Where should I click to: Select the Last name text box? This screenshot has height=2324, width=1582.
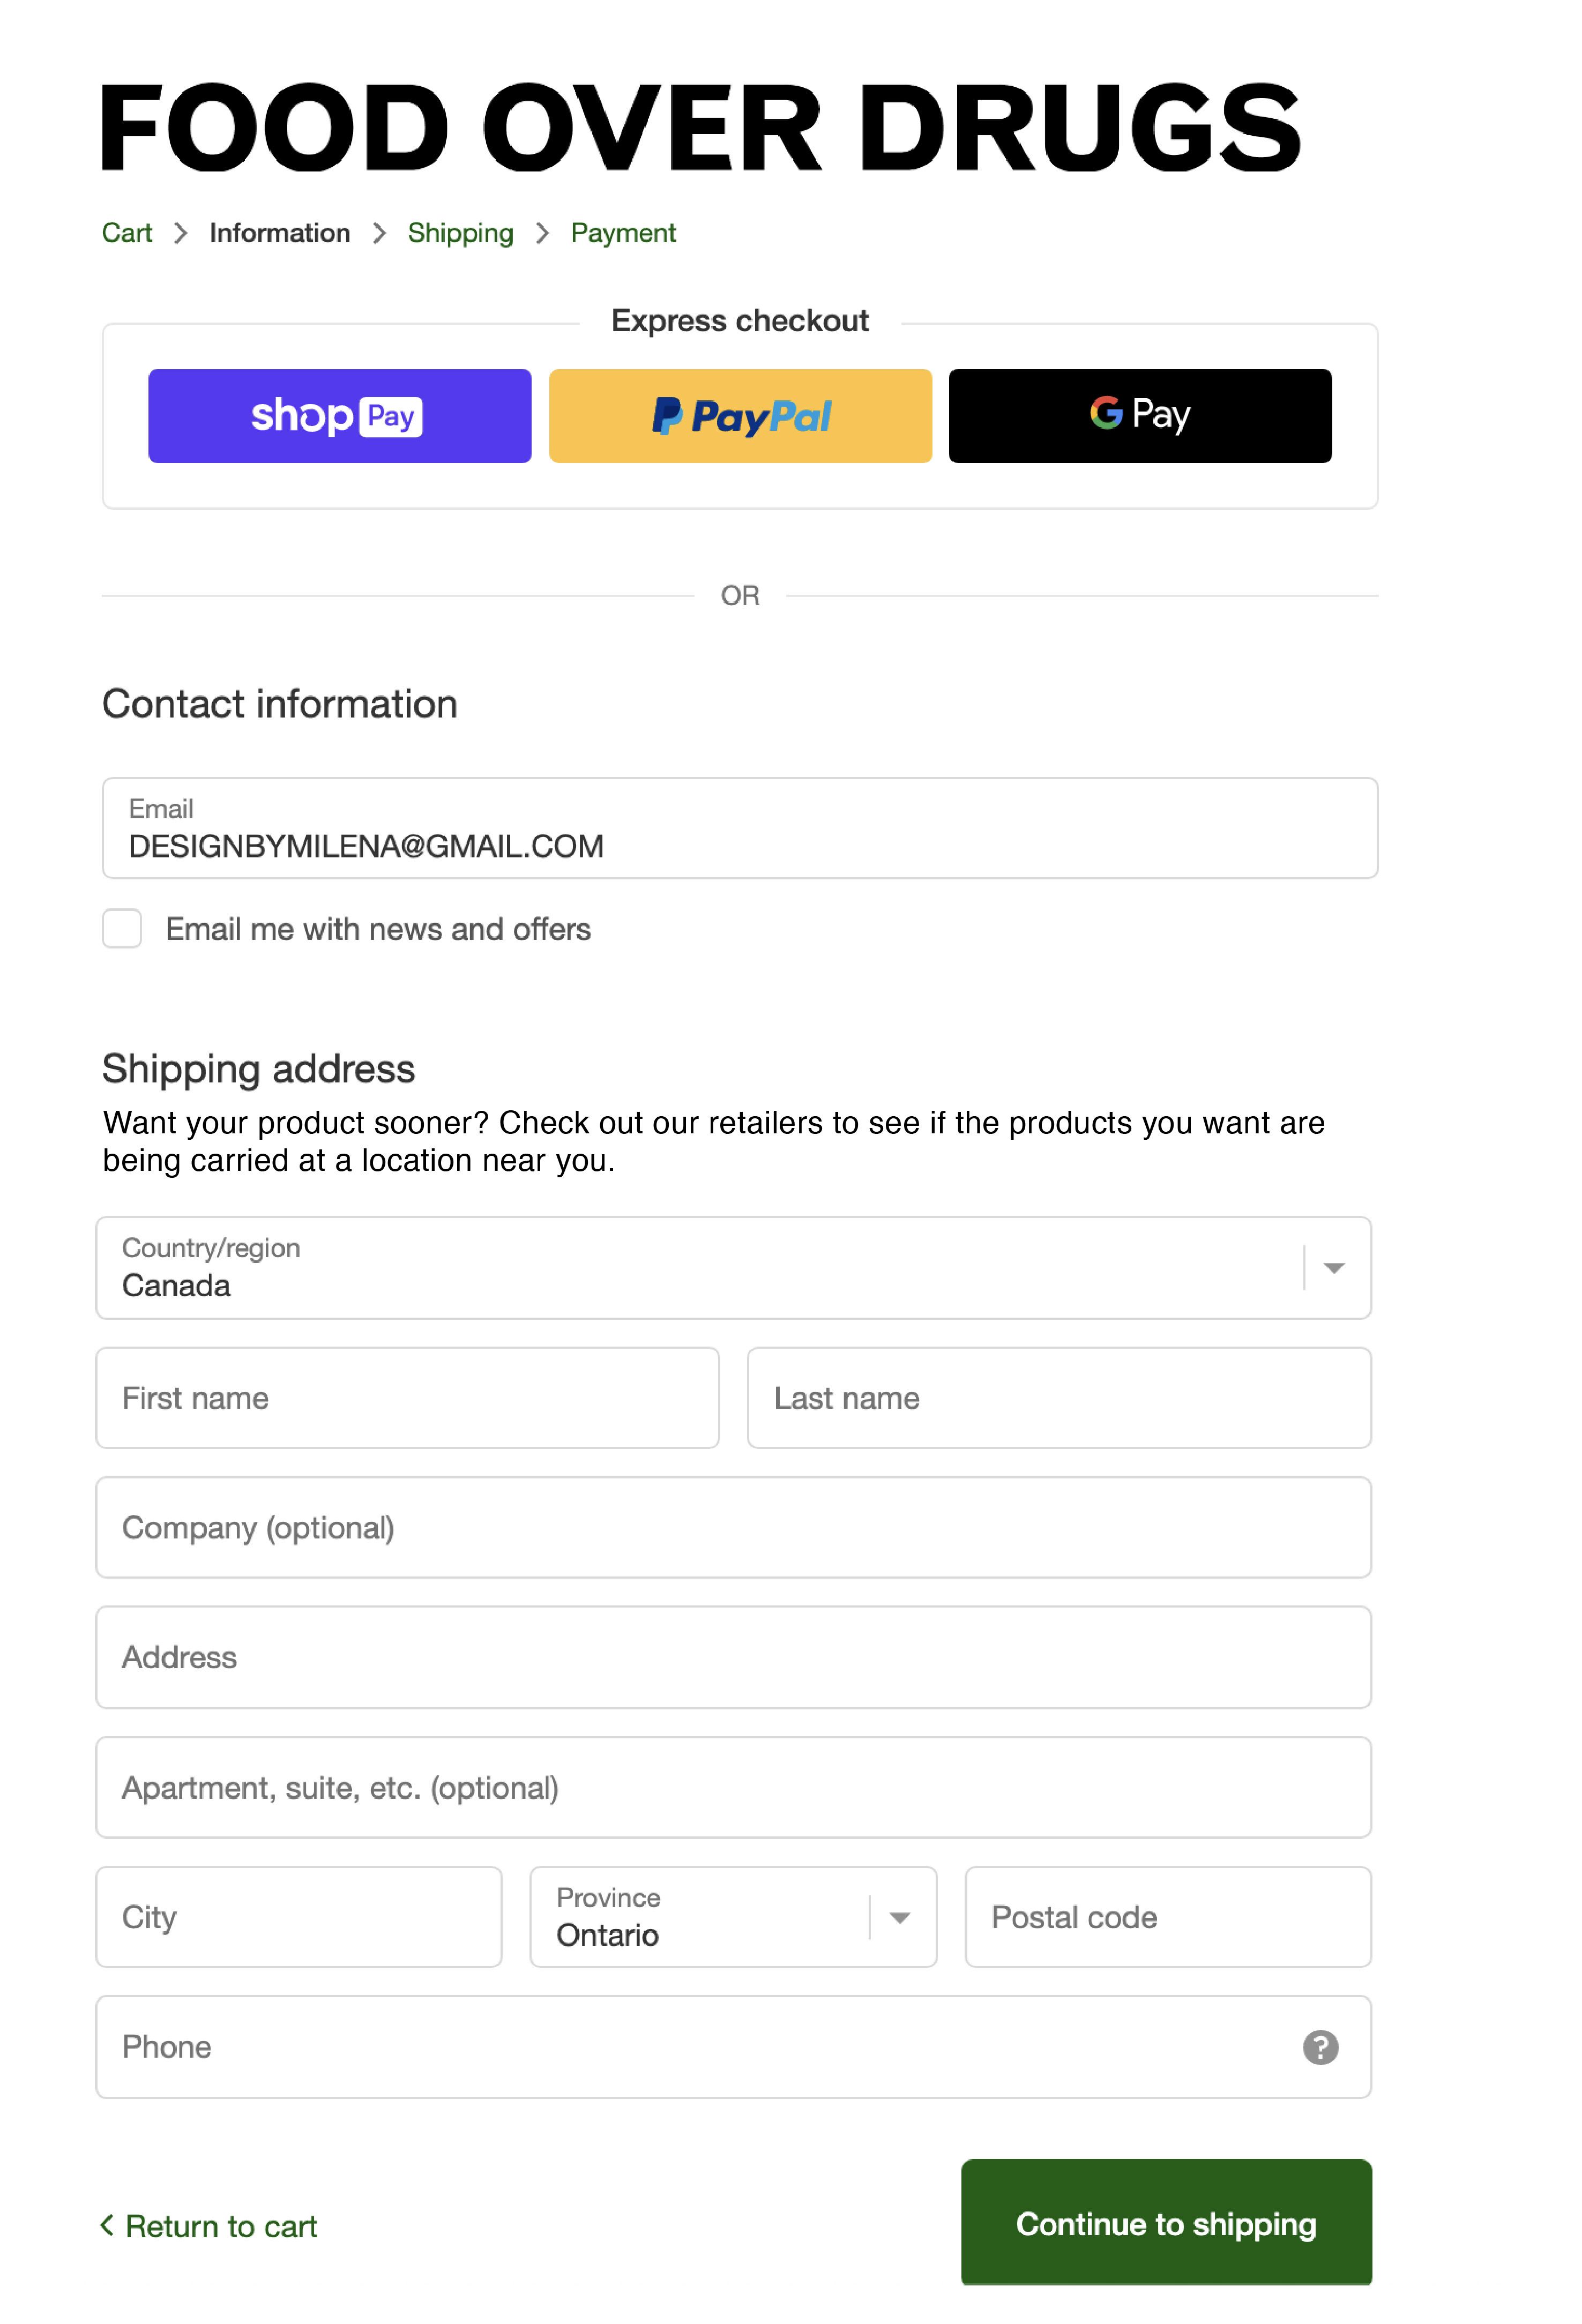tap(1059, 1398)
